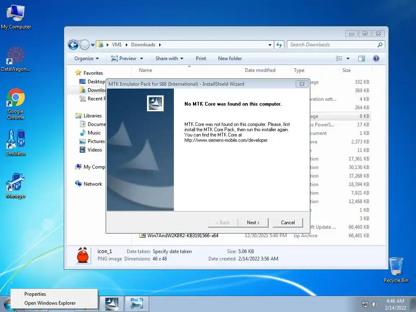The height and width of the screenshot is (312, 416).
Task: Open DataWagon desktop shortcut
Action: 16,59
